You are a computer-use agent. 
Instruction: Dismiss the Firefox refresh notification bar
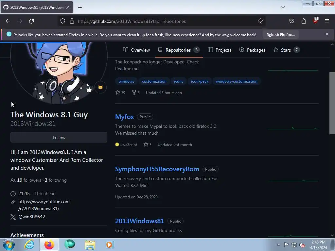(327, 34)
